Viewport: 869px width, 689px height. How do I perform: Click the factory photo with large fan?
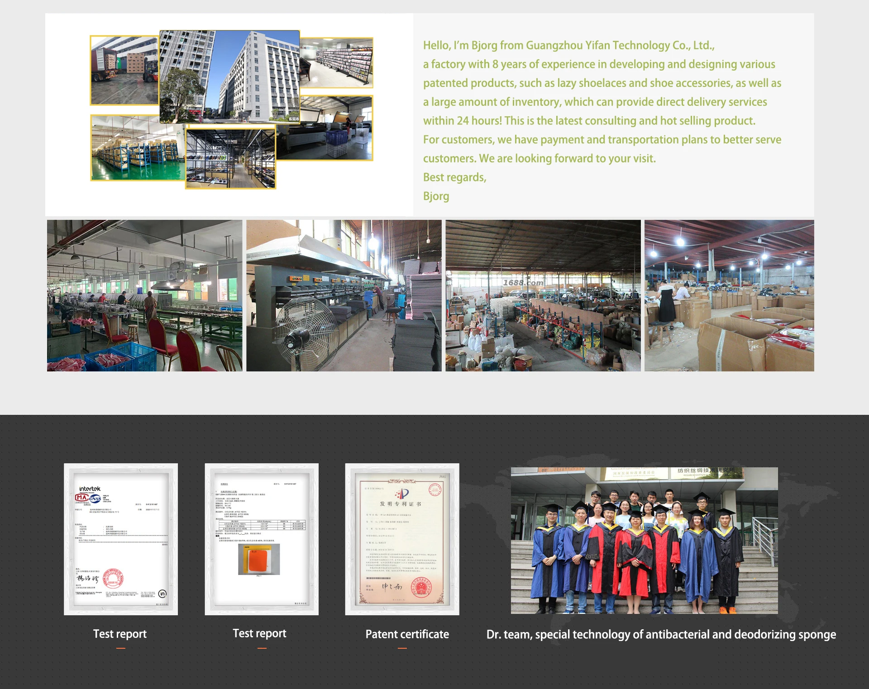tap(344, 295)
